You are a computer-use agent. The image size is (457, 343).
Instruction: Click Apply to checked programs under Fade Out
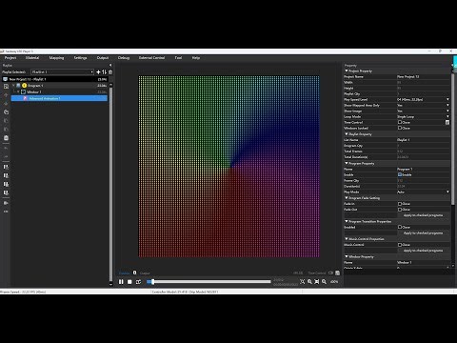(423, 215)
